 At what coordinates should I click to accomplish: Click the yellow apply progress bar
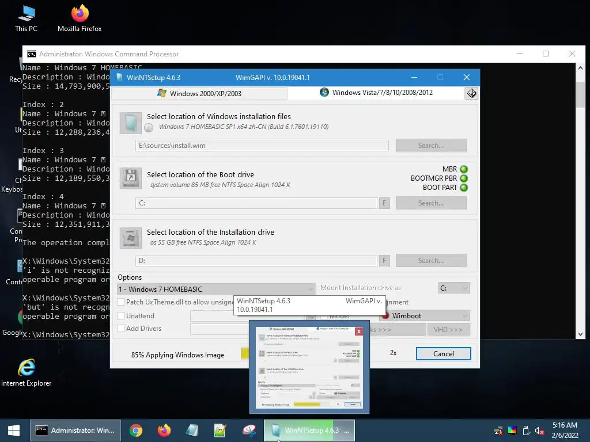click(245, 353)
